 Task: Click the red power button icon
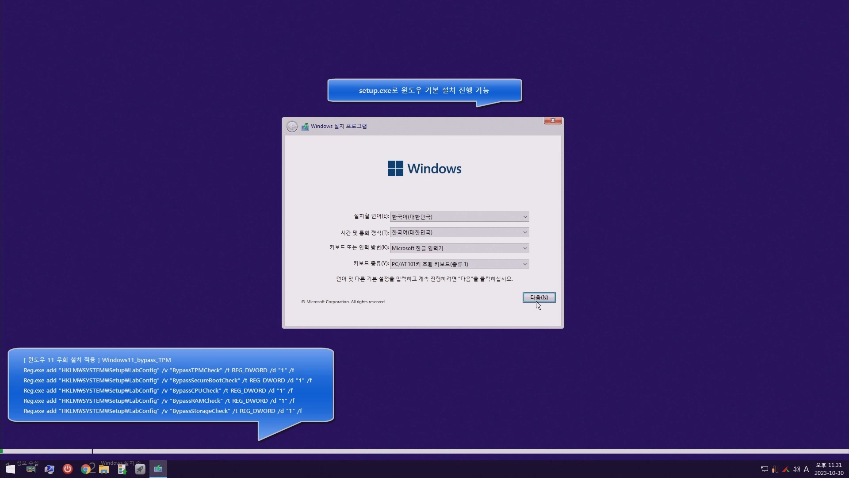click(67, 469)
